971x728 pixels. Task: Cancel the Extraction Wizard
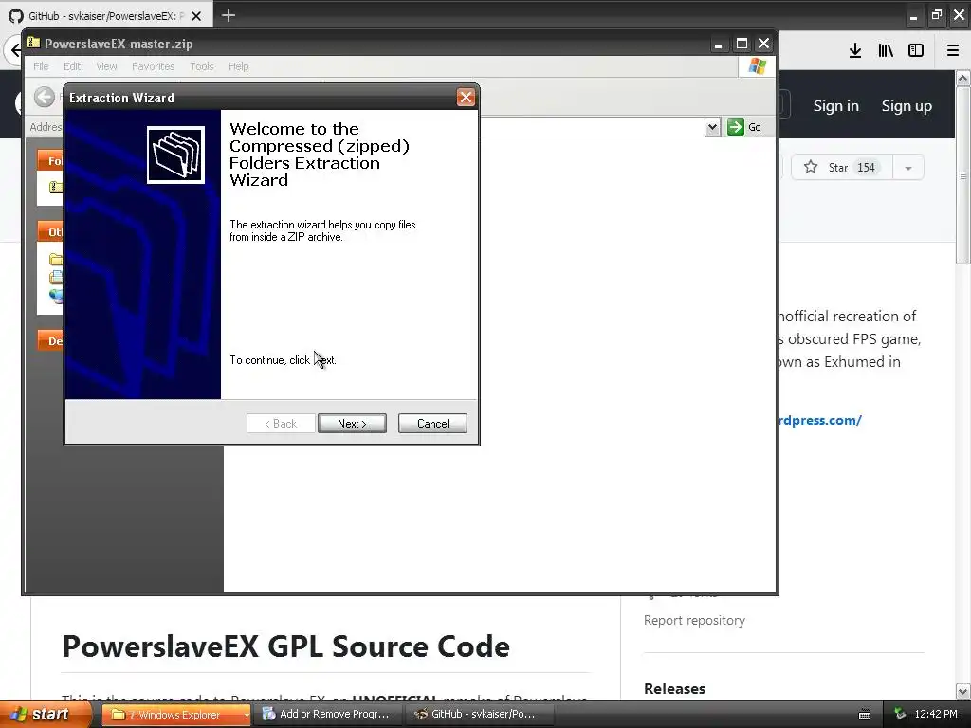click(432, 424)
